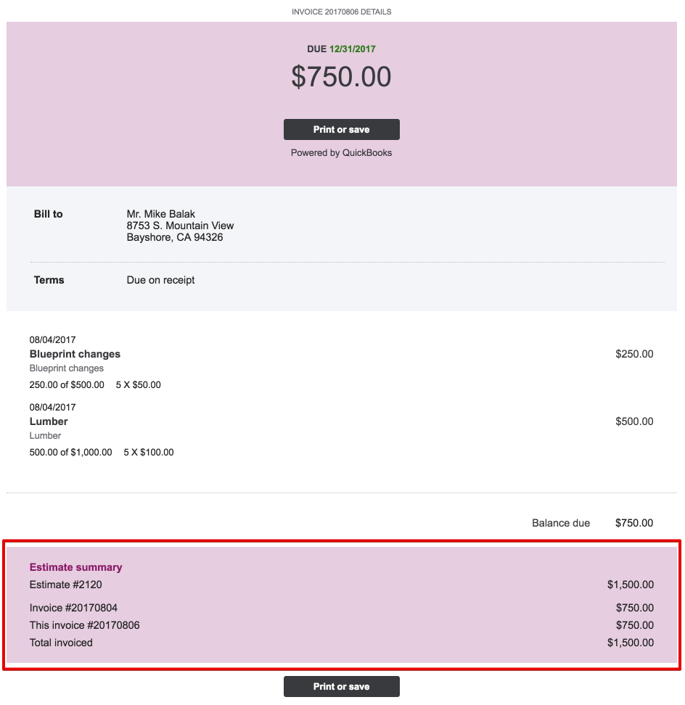Click the $500.00 Lumber line amount
The image size is (685, 705).
pos(633,421)
